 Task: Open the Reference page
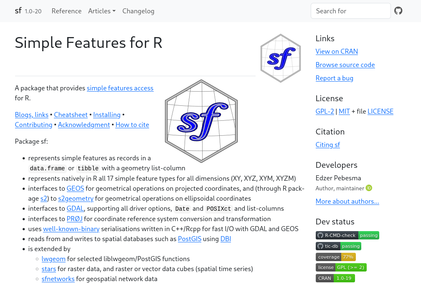(x=66, y=11)
